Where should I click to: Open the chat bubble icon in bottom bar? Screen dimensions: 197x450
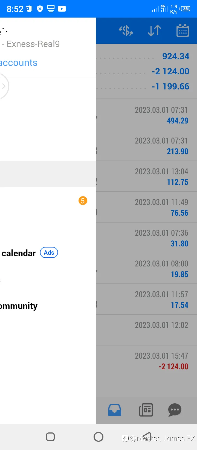[x=175, y=410]
